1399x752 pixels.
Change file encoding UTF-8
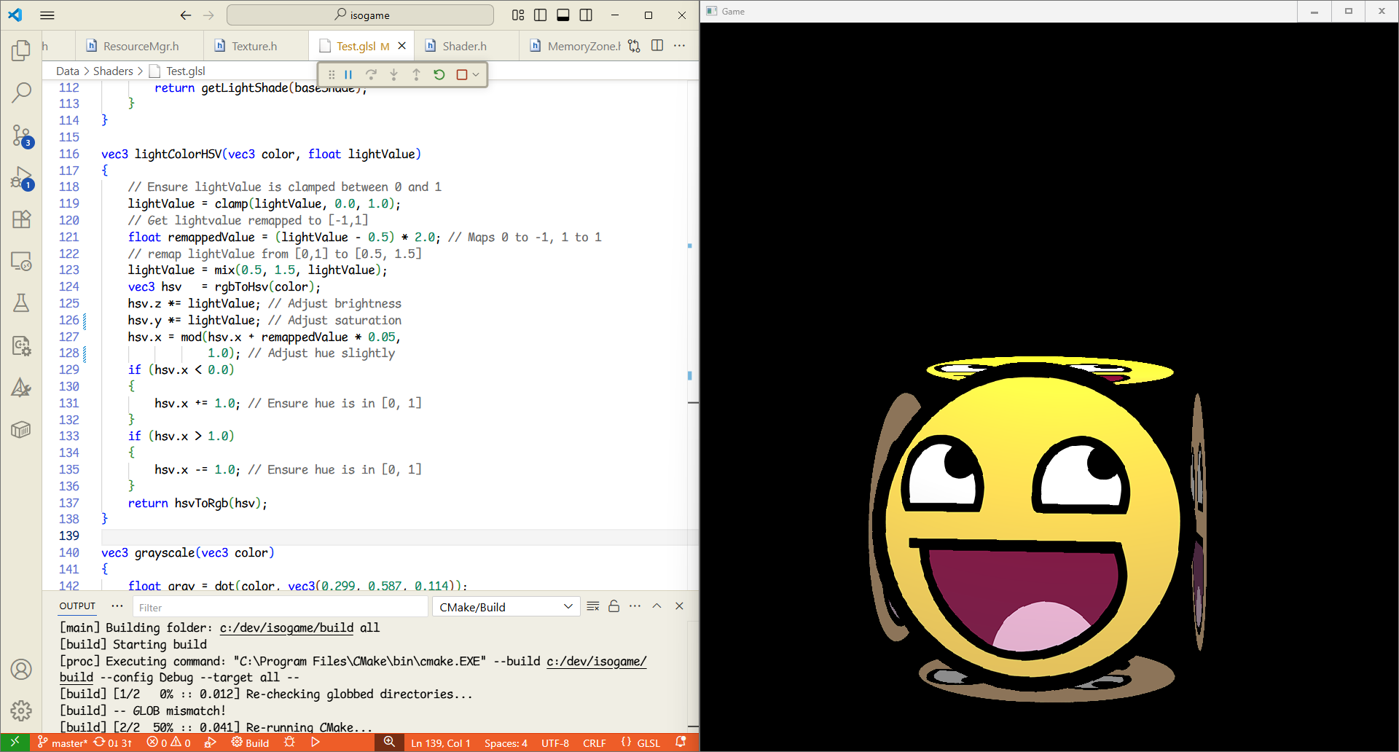click(x=554, y=743)
